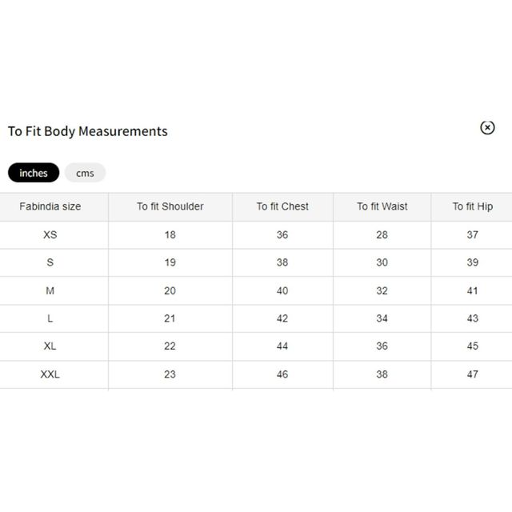Click the To fit Chest header
The height and width of the screenshot is (512, 512).
pos(282,206)
